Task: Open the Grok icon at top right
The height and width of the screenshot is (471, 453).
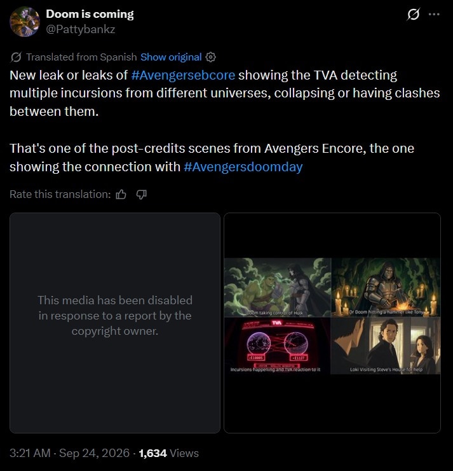Action: [x=414, y=14]
